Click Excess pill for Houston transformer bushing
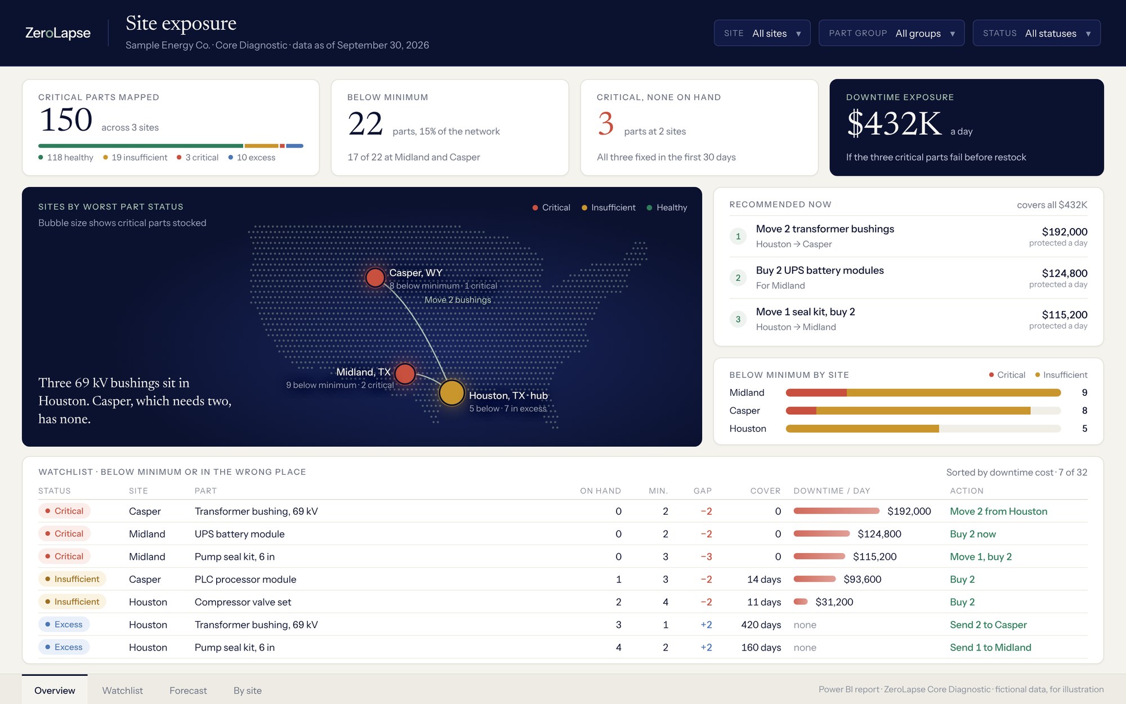The height and width of the screenshot is (704, 1126). pyautogui.click(x=64, y=624)
